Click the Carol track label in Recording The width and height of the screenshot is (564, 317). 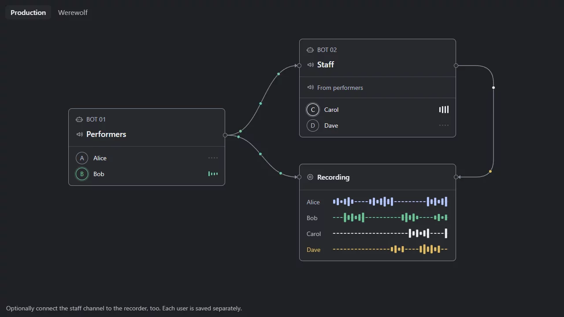(x=314, y=234)
